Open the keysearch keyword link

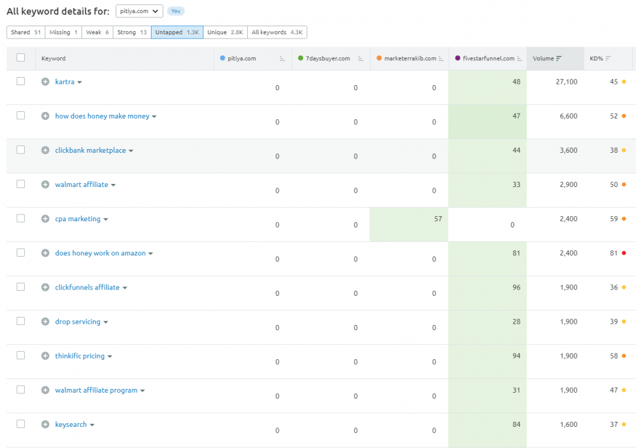click(x=71, y=424)
